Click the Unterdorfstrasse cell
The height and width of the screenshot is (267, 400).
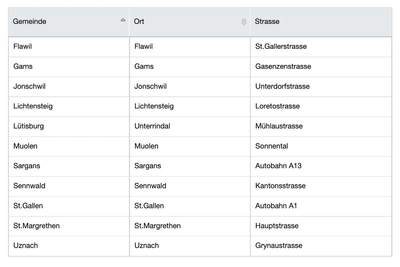pos(321,87)
